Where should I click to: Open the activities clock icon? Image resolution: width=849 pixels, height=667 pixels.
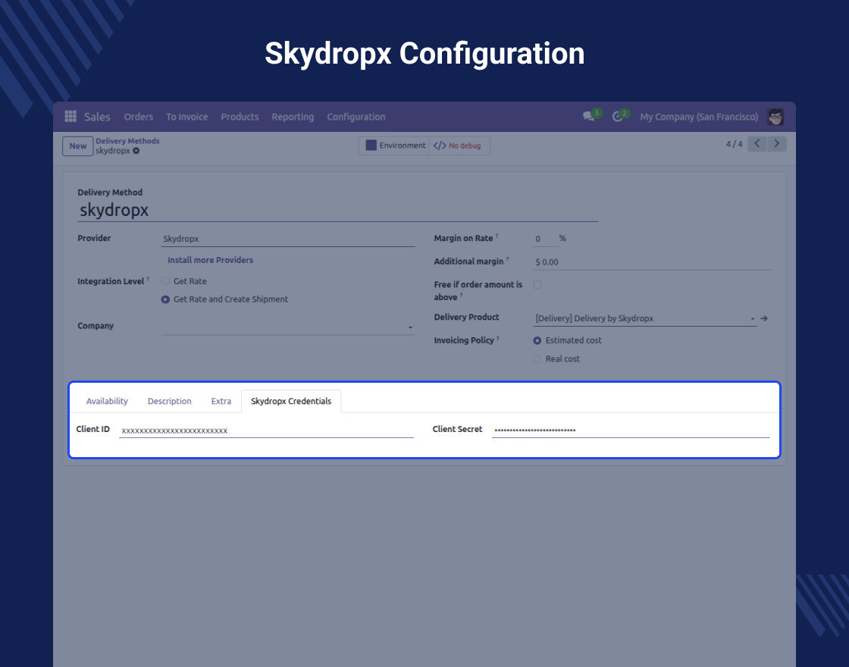click(617, 117)
